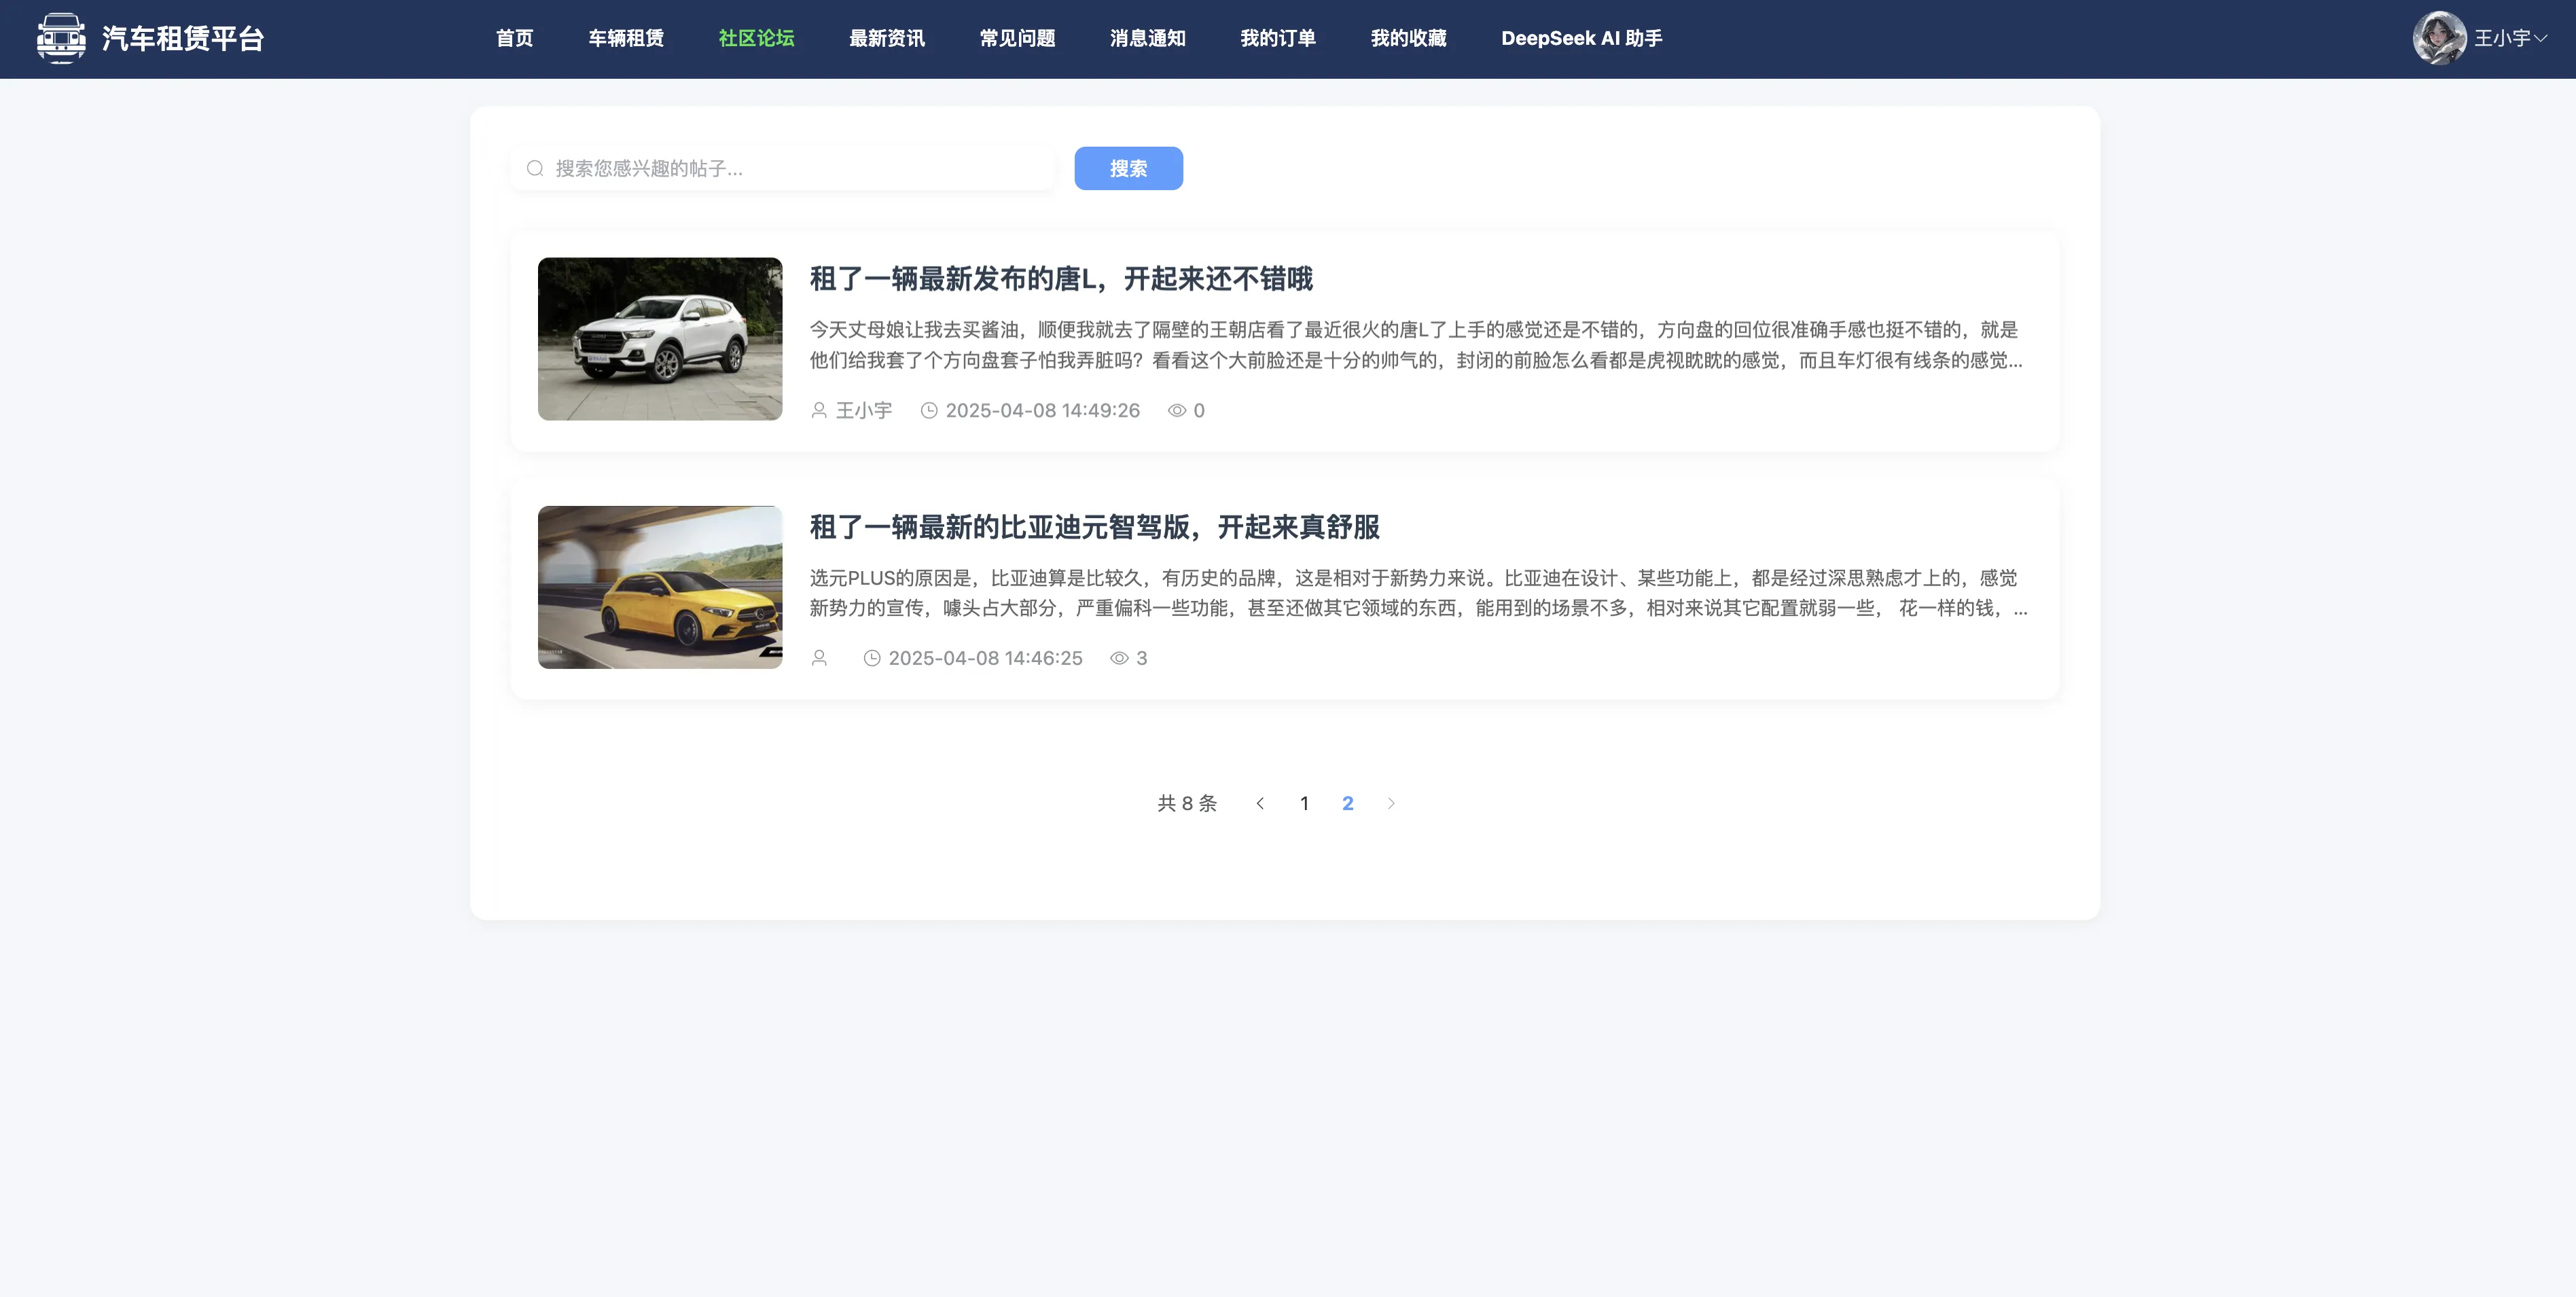The width and height of the screenshot is (2576, 1297).
Task: Jump to page 1 in pagination
Action: pos(1304,803)
